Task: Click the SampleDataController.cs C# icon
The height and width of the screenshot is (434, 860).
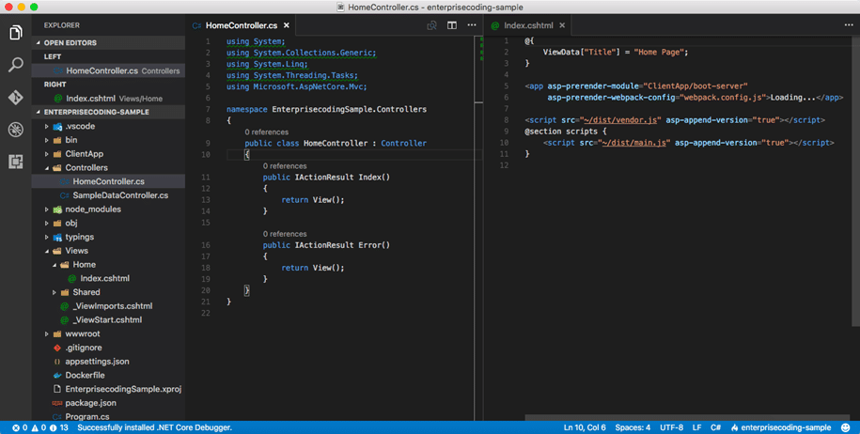Action: click(65, 195)
